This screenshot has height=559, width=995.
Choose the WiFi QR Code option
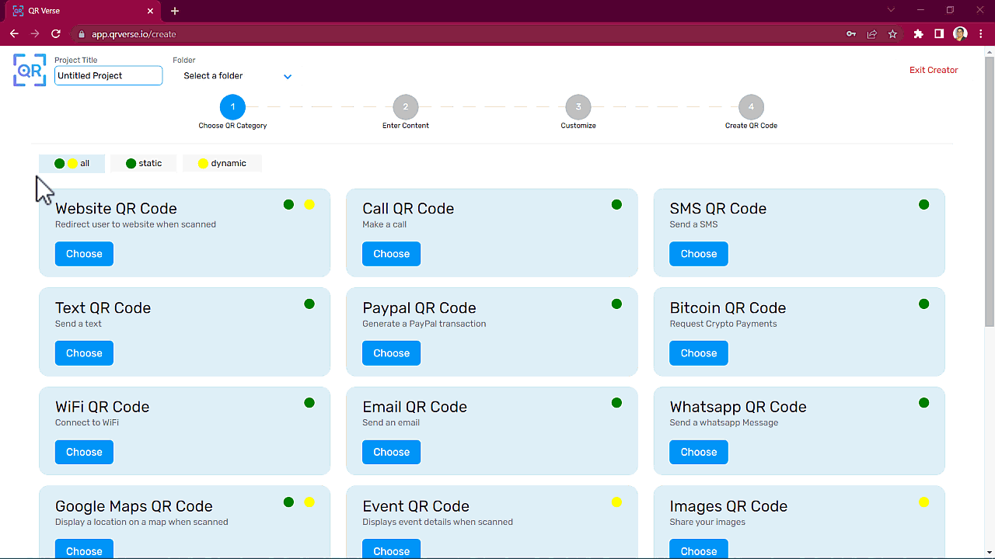84,452
